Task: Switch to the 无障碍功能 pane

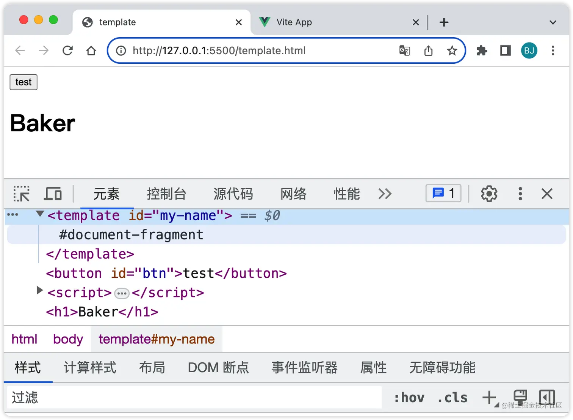Action: [x=442, y=368]
